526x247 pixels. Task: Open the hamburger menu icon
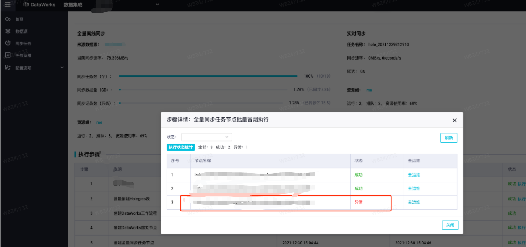point(8,5)
